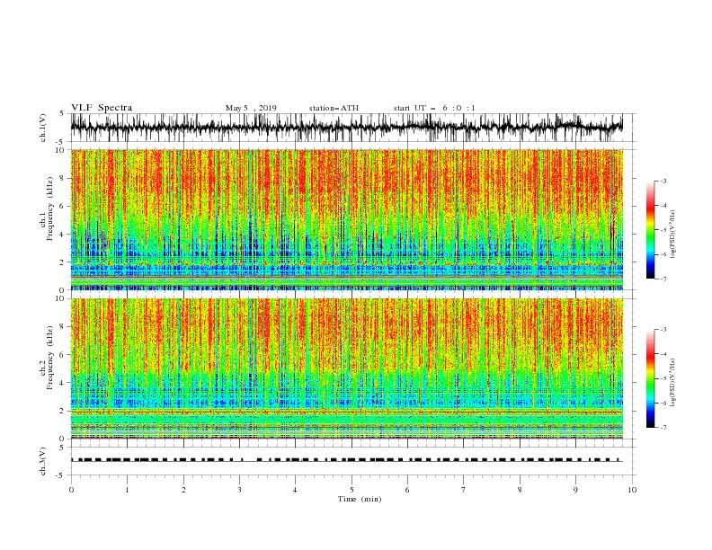This screenshot has width=712, height=550.
Task: Click the "5" tick of ch.1(V) axis
Action: pos(62,113)
